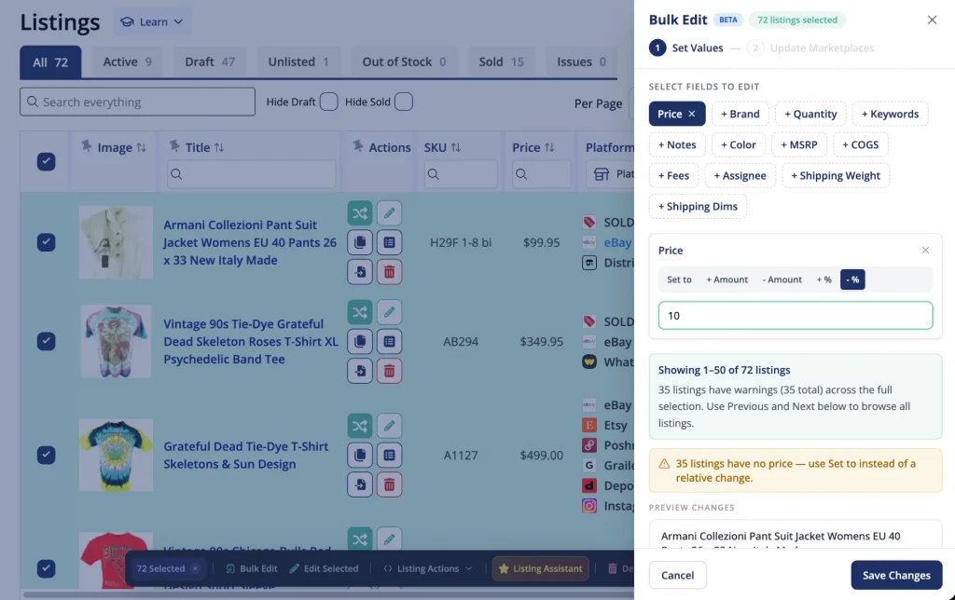Uncheck Grateful Dead Skeletons & Sun checkbox
Viewport: 955px width, 600px height.
[47, 455]
